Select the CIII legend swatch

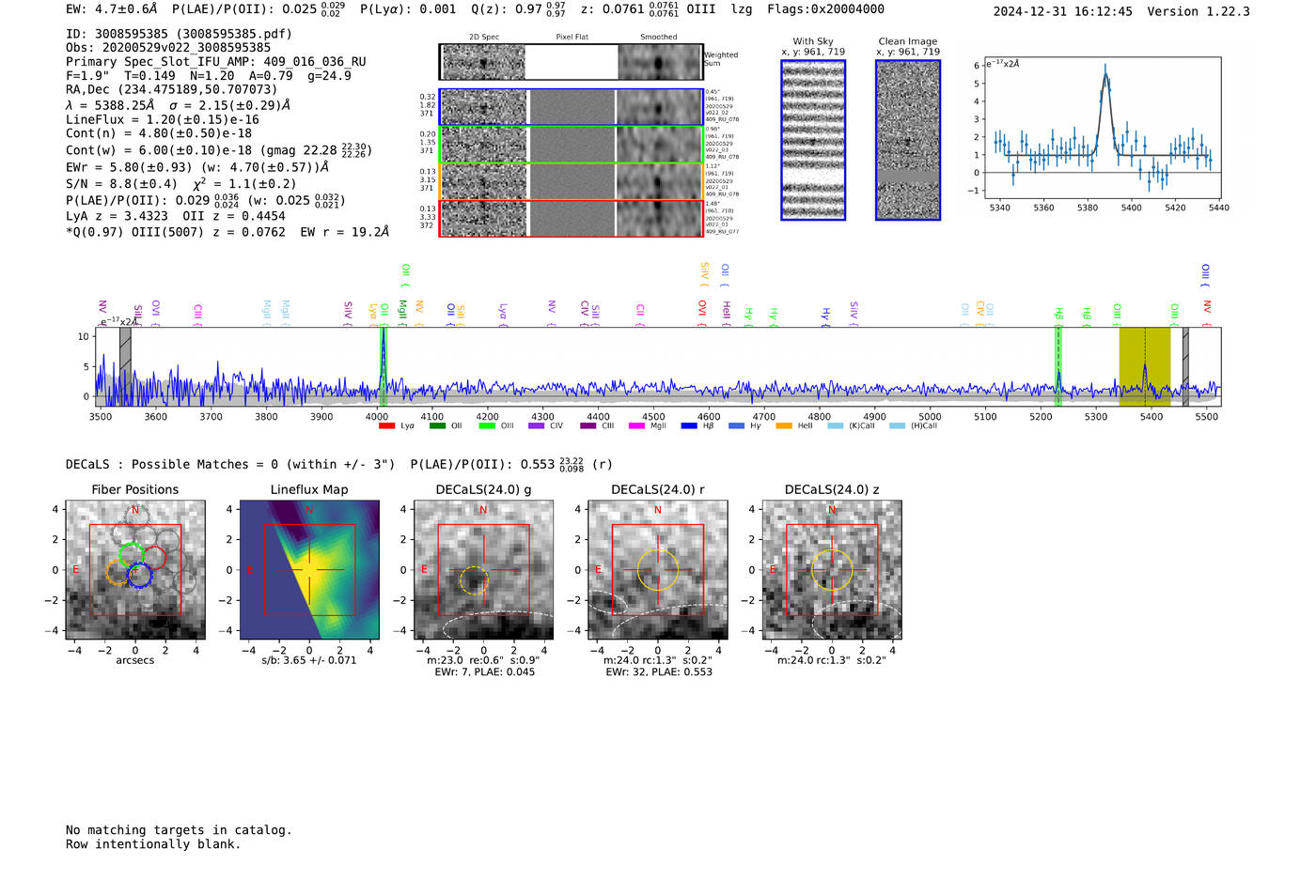point(588,426)
